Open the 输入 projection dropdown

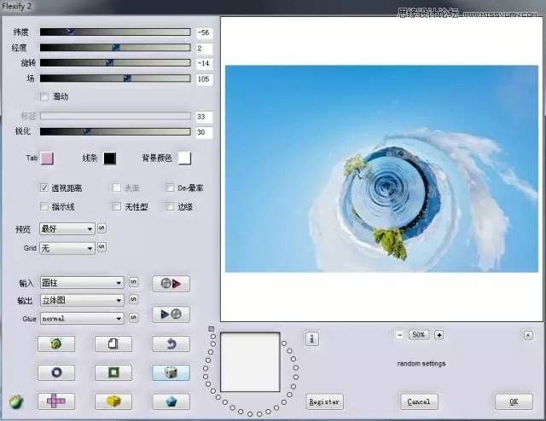pos(82,283)
